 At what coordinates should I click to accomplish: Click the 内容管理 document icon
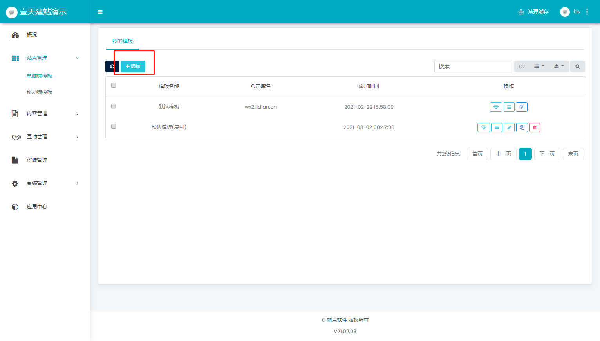click(x=15, y=113)
